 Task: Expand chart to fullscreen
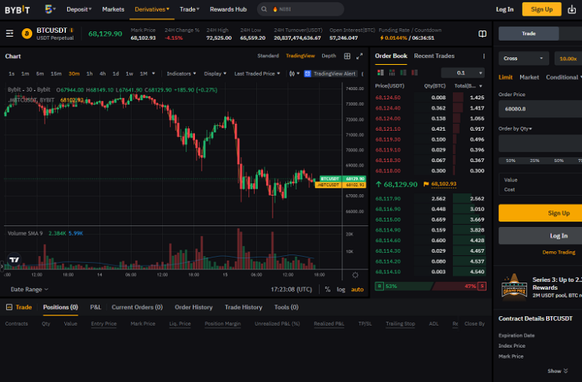[360, 56]
